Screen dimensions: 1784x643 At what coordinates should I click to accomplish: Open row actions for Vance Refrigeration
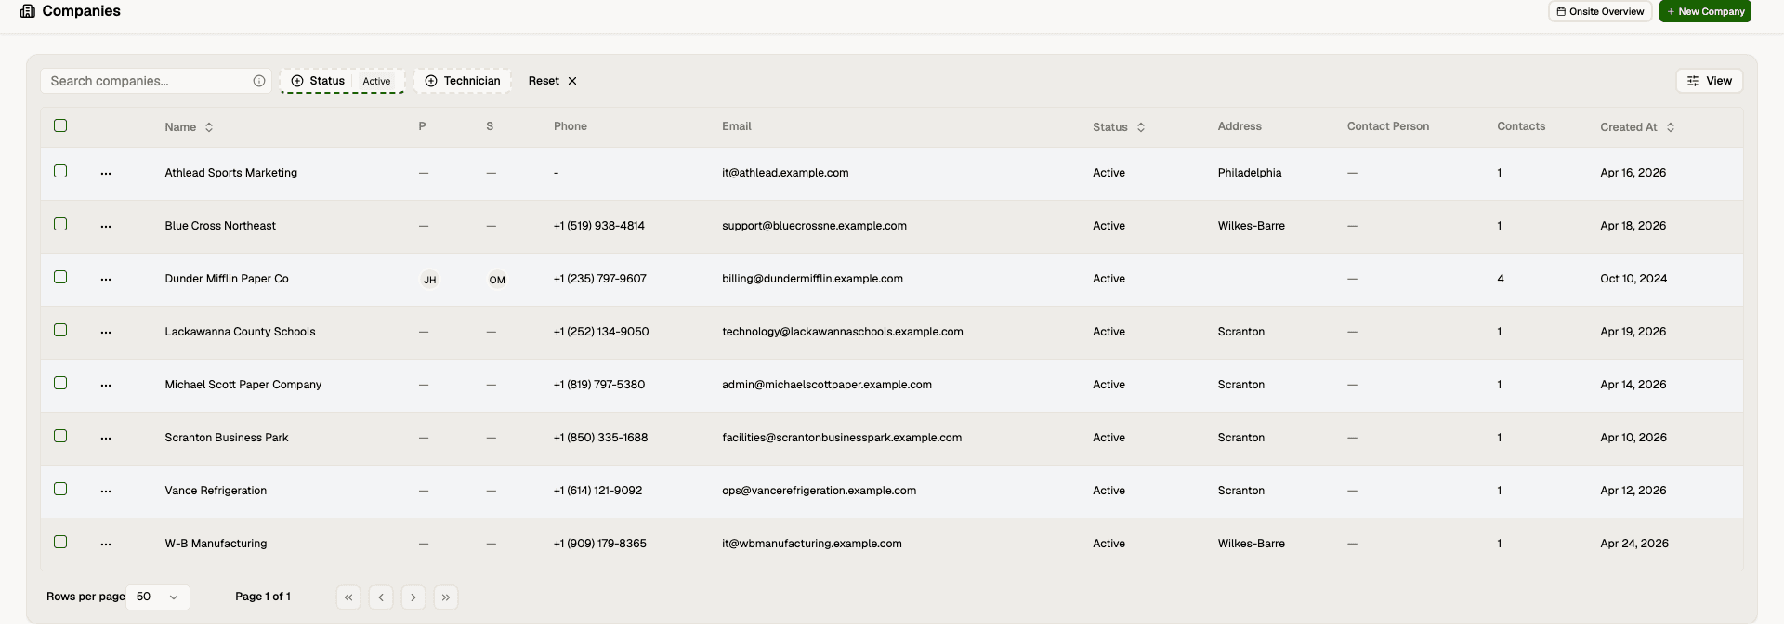106,491
